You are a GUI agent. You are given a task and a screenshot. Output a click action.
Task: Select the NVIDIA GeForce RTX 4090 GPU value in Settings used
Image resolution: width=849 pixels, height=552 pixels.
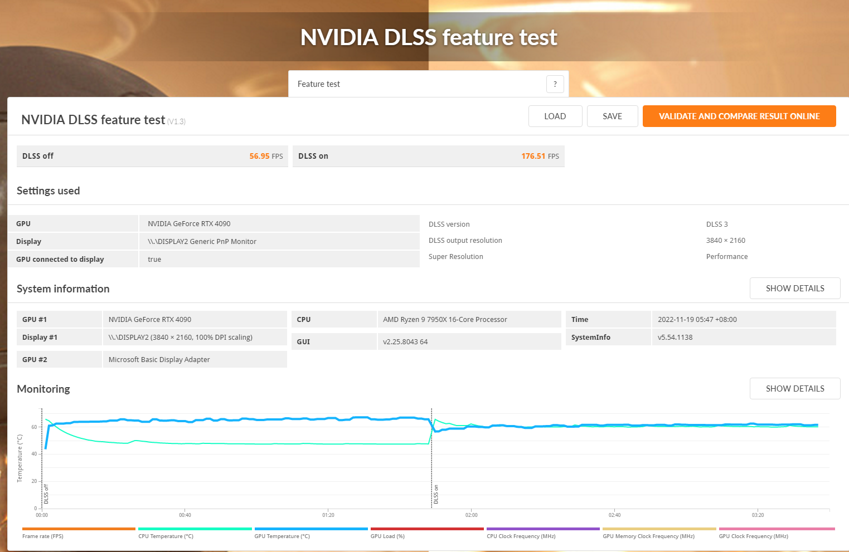[189, 224]
